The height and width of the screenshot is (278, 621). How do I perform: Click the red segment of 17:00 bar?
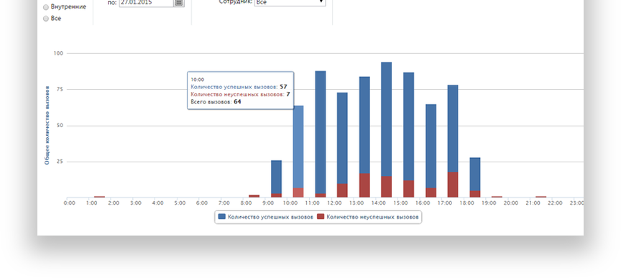(x=453, y=185)
